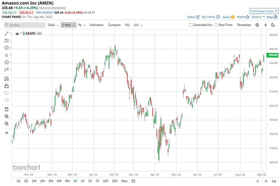Collapse the drawing tools sidebar
The height and width of the screenshot is (186, 280).
click(7, 133)
